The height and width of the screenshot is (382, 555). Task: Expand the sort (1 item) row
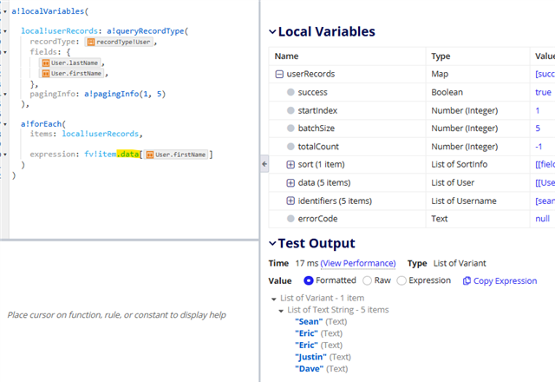pos(291,165)
